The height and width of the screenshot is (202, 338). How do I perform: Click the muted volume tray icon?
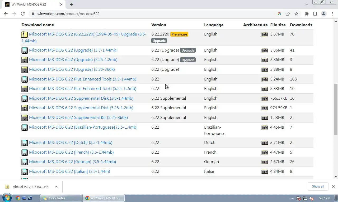click(x=311, y=198)
